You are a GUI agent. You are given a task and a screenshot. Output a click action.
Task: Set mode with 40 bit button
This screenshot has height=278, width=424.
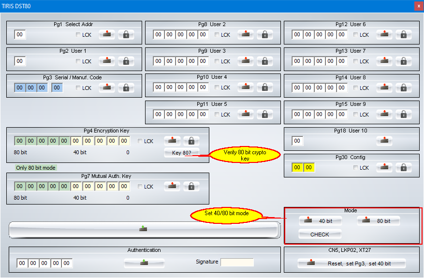tap(321, 221)
